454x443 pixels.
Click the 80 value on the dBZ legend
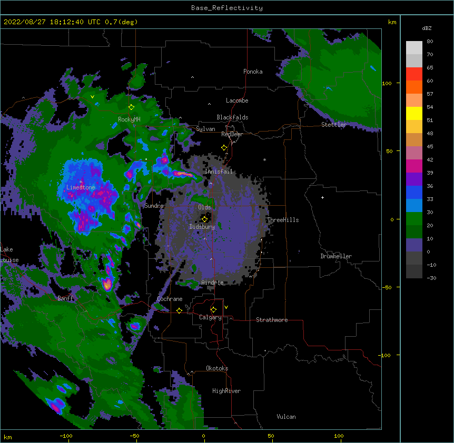coord(430,42)
